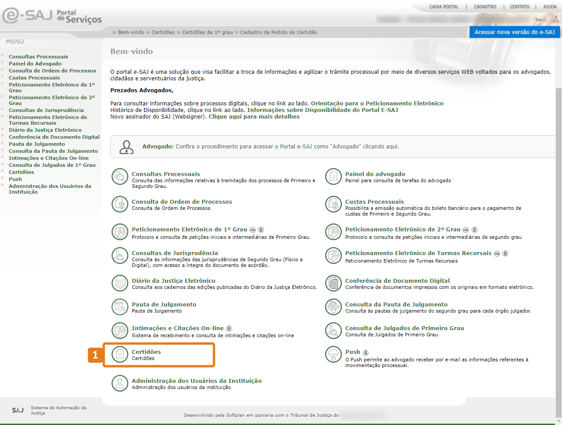The width and height of the screenshot is (562, 425).
Task: Click the padlock icon beside Peticionamento de 1º Grau
Action: pyautogui.click(x=261, y=230)
